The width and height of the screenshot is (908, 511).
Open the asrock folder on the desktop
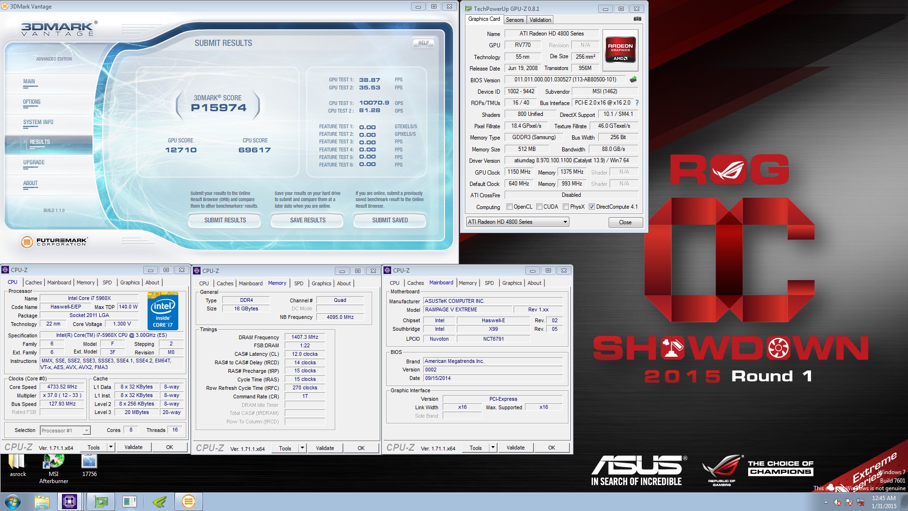tap(18, 465)
